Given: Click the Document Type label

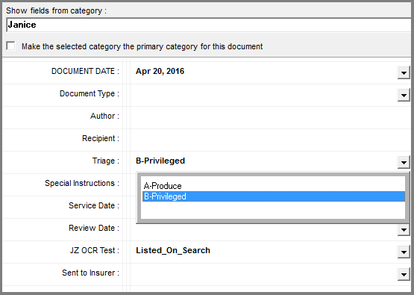Looking at the screenshot, I should pos(90,94).
